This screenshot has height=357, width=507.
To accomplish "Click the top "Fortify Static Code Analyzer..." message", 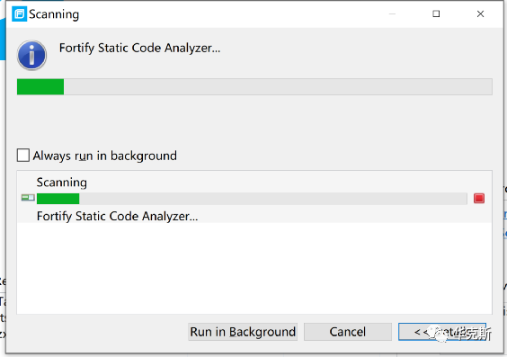I will coord(139,48).
